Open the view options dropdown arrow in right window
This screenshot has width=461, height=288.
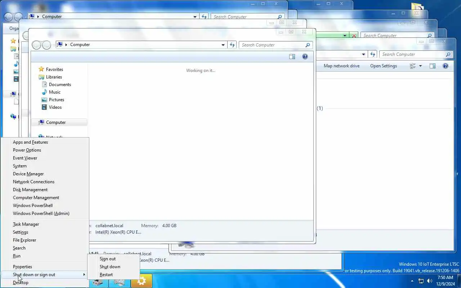point(420,66)
